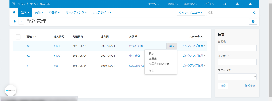Screen dimensions: 272x101
Task: Go to the home dashboard icon
Action: click(x=14, y=12)
